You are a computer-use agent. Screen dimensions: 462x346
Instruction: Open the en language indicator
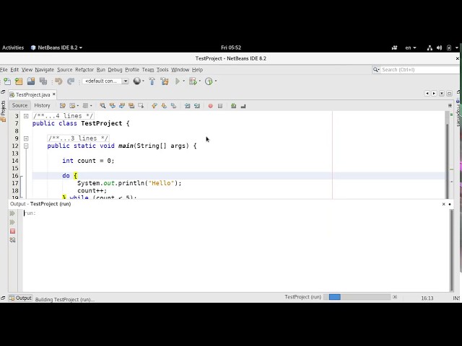411,48
